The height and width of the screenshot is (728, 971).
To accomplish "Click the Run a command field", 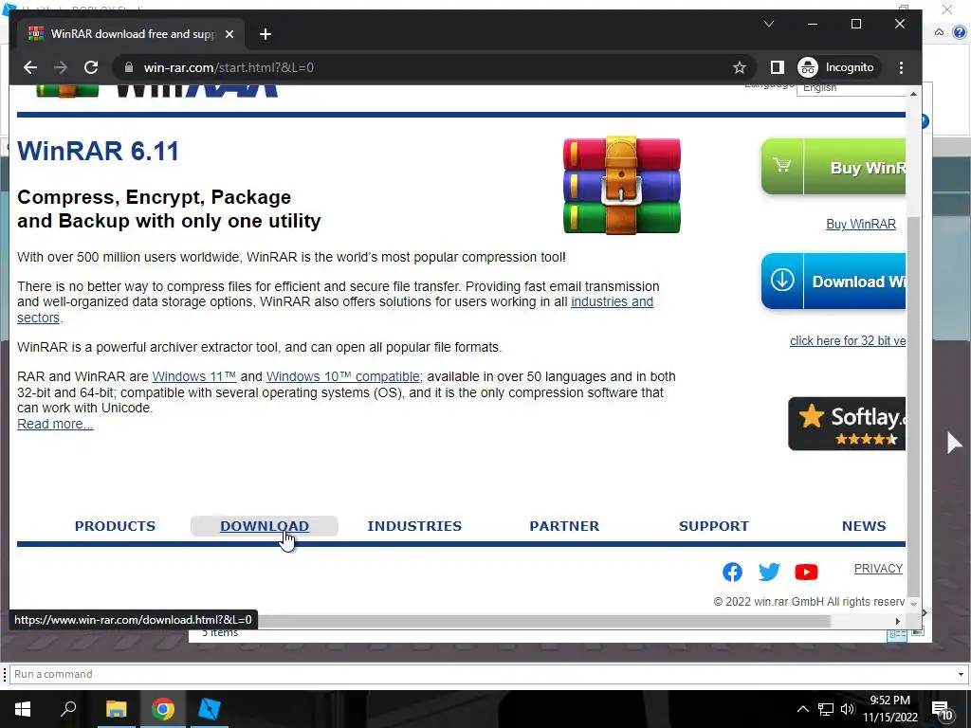I will click(482, 674).
